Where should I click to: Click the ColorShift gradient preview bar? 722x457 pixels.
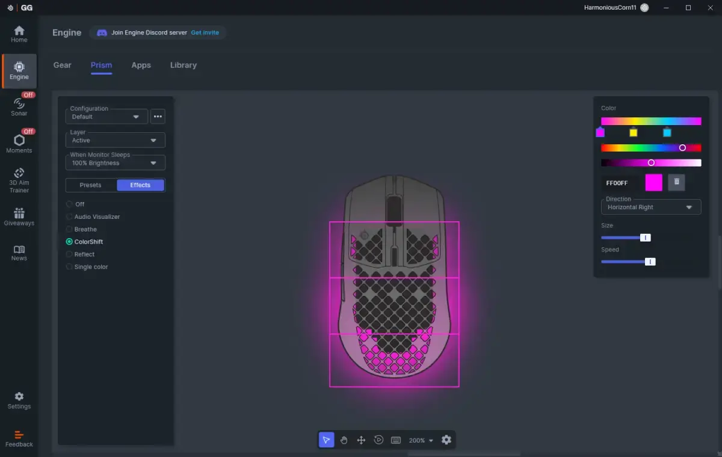pyautogui.click(x=651, y=121)
